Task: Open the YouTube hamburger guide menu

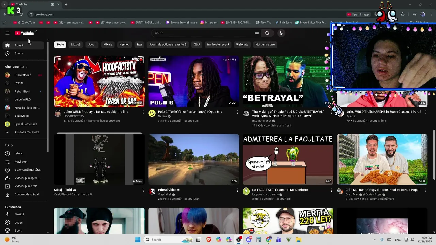Action: 7,33
